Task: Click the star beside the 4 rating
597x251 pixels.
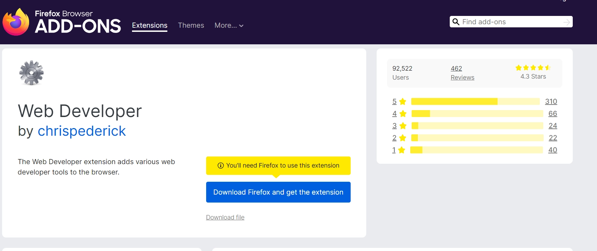Action: 403,114
